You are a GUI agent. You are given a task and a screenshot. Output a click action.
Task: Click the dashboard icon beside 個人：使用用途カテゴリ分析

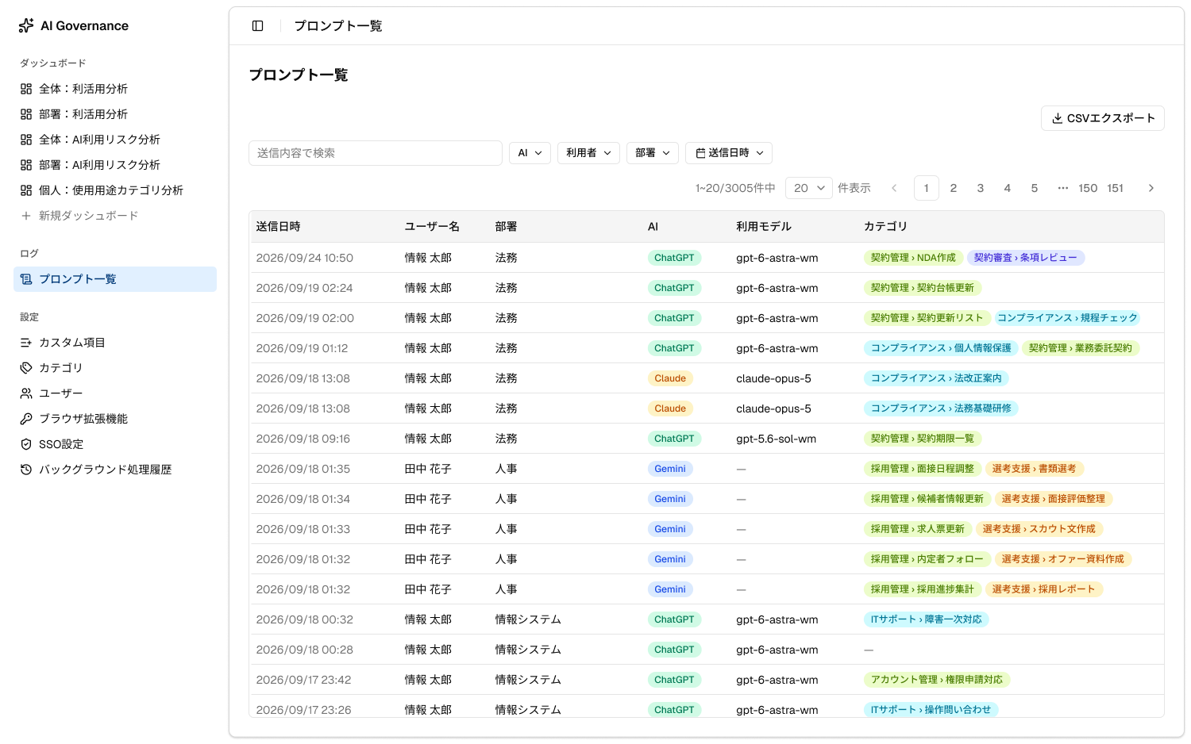click(26, 190)
